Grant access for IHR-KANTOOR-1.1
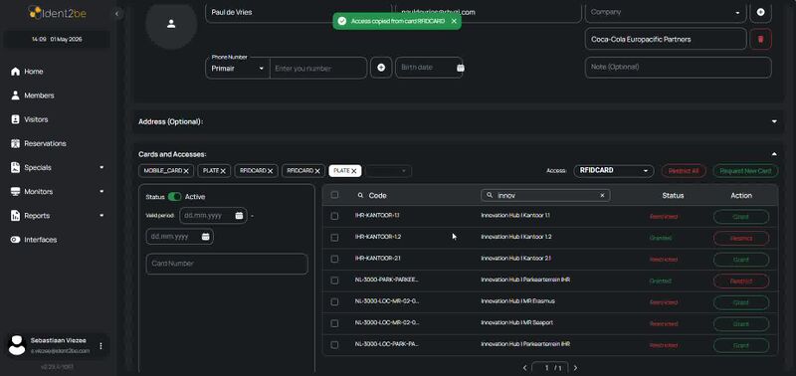 (741, 217)
